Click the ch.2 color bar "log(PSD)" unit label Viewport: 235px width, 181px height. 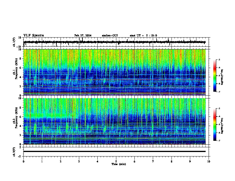pyautogui.click(x=222, y=126)
